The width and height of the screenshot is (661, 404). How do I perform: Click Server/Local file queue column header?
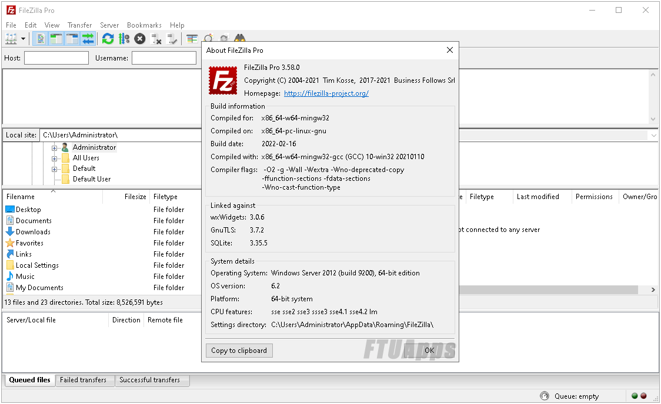(x=56, y=320)
